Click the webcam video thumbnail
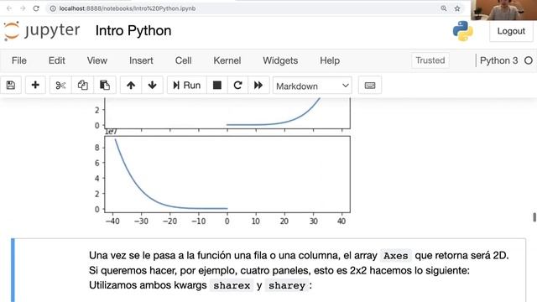This screenshot has width=537, height=302. [503, 10]
